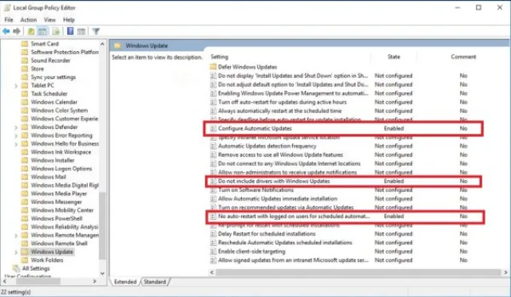Click policy icon beside Delay Restart for scheduled installations

click(x=213, y=233)
